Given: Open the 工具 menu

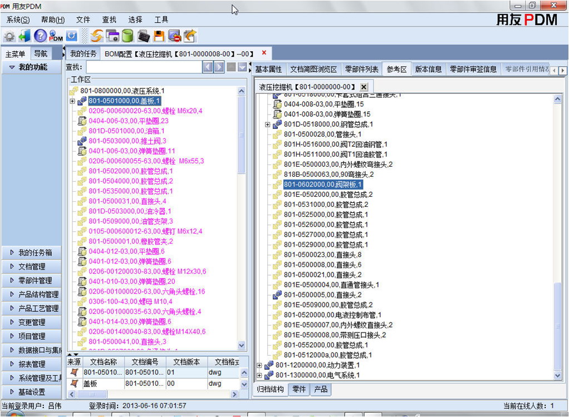Looking at the screenshot, I should (x=161, y=20).
